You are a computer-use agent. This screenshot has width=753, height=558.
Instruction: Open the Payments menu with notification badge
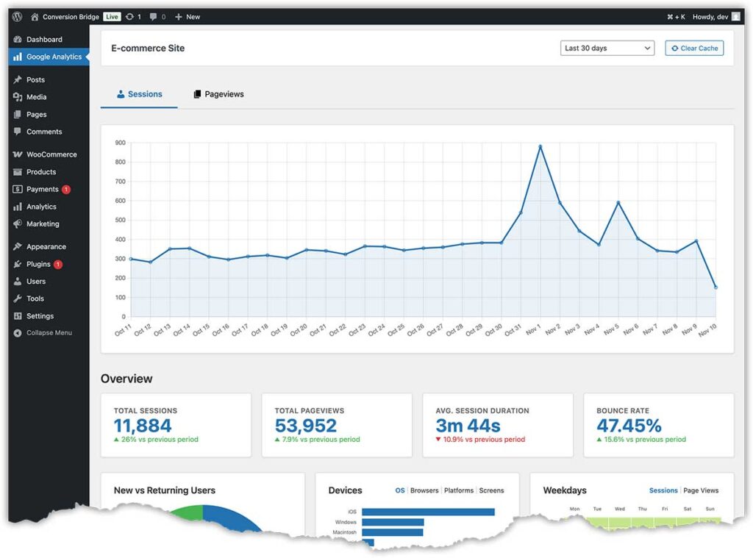41,189
